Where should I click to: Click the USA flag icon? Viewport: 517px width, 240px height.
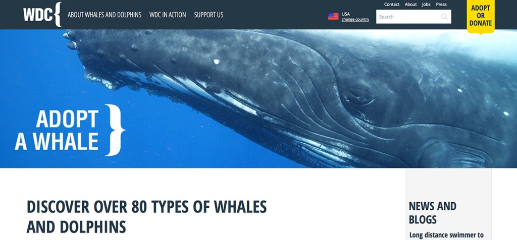tap(333, 17)
